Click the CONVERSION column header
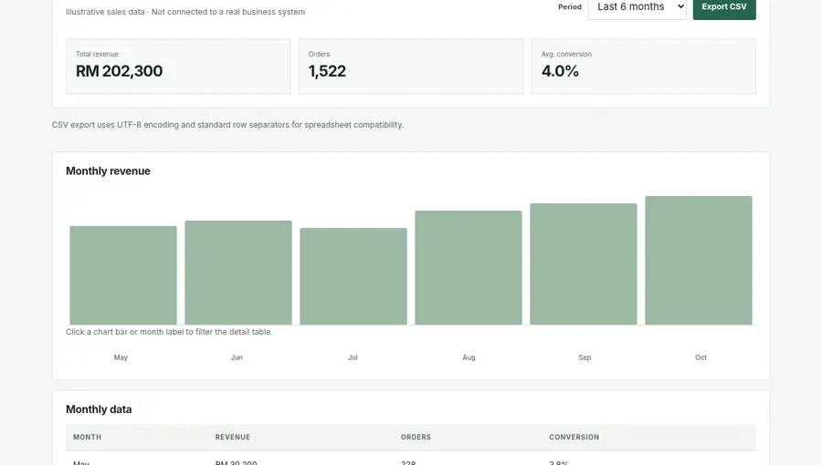Screen dimensions: 822x465 (574, 438)
